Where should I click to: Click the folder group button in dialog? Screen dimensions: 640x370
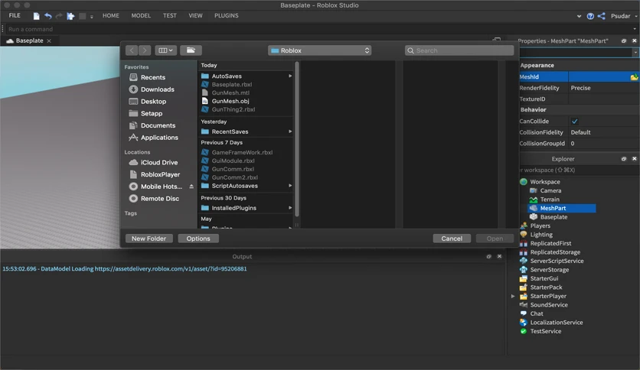(x=191, y=50)
